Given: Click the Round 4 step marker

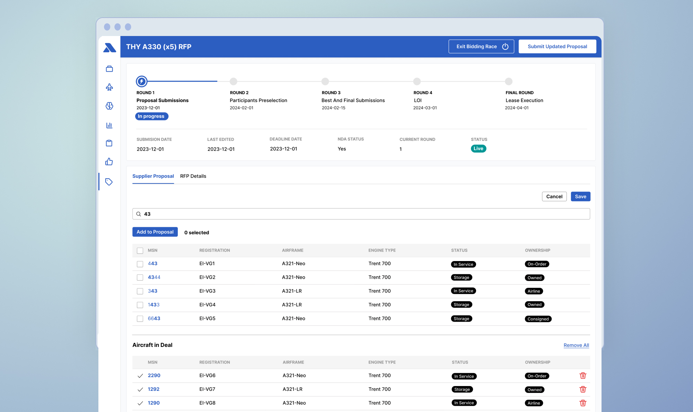Looking at the screenshot, I should point(417,81).
